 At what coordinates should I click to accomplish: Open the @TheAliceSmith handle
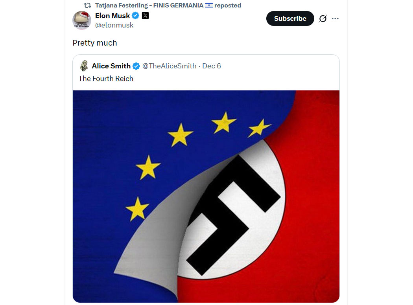click(x=169, y=66)
